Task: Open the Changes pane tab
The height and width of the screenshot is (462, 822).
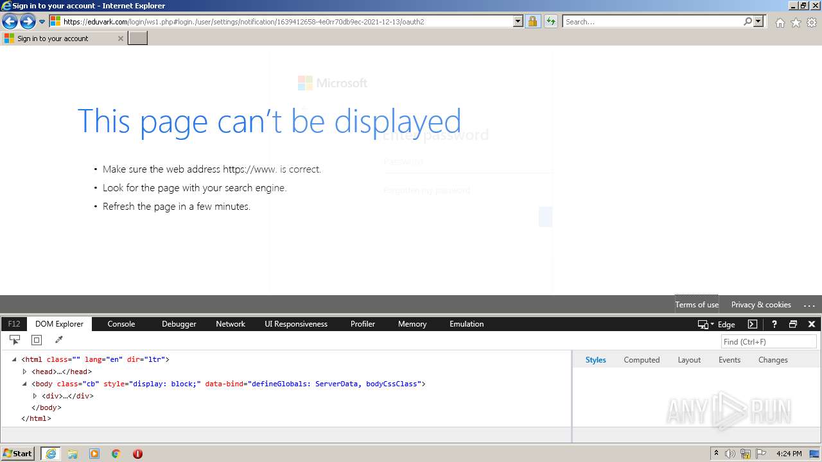Action: (x=773, y=360)
